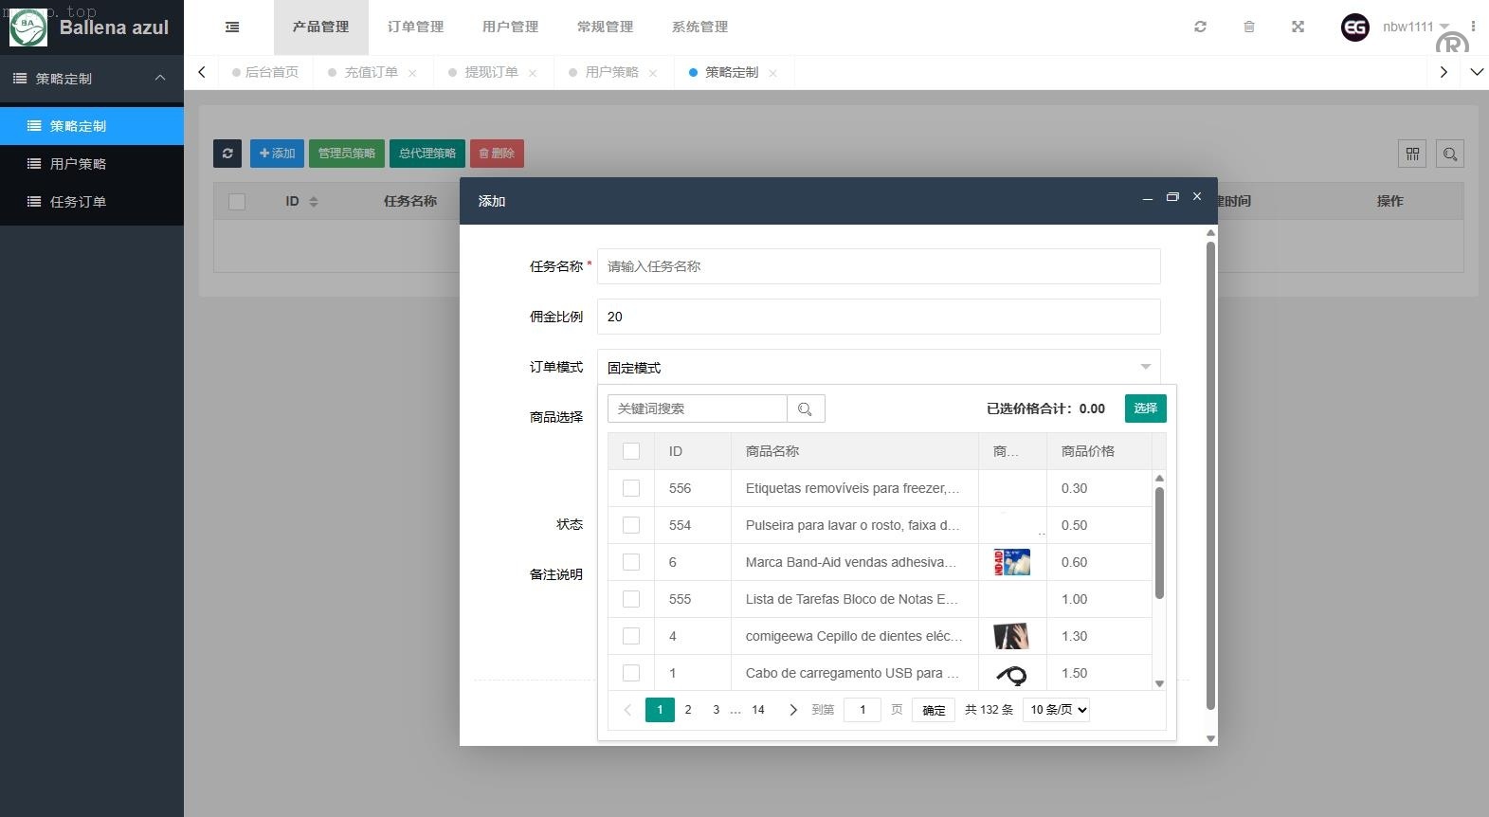Tick the checkbox for Band-Aid product
This screenshot has height=817, width=1489.
click(631, 563)
